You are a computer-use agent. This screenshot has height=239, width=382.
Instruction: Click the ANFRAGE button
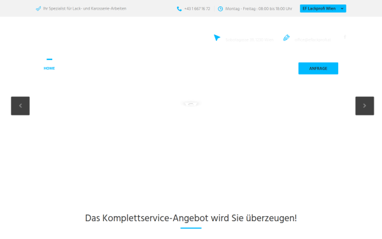point(318,68)
